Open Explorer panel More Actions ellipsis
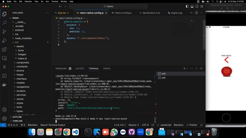 [x=48, y=13]
